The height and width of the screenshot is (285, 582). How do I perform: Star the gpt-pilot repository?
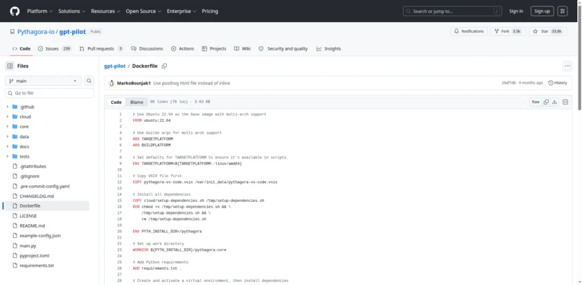547,32
